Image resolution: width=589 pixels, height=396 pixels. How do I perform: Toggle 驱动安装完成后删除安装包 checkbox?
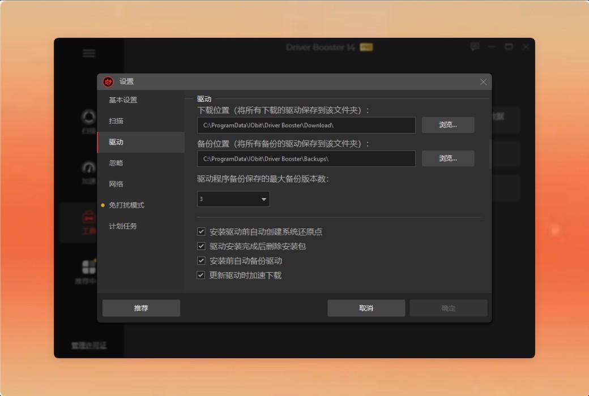(x=202, y=246)
